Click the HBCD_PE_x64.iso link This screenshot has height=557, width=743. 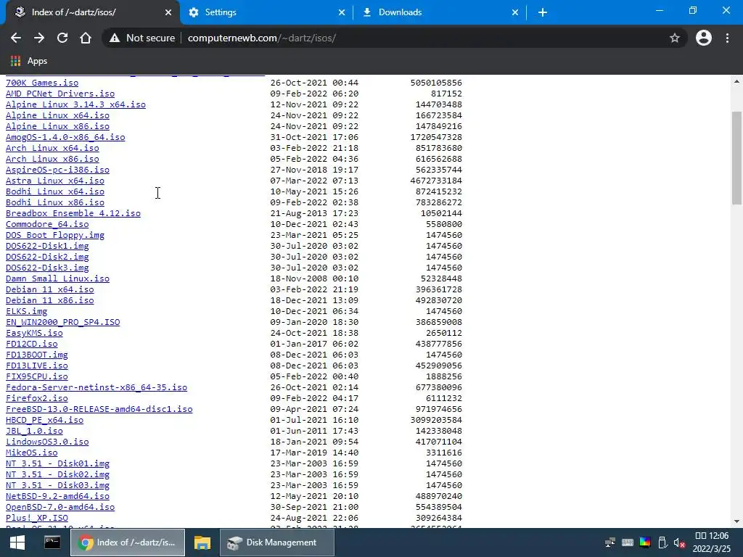[x=44, y=421]
